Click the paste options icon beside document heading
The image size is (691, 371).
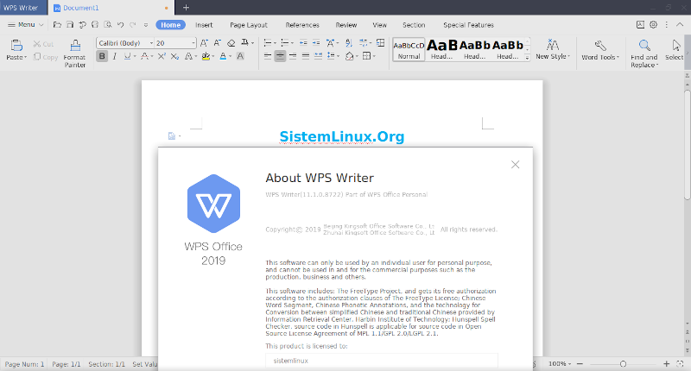click(172, 136)
